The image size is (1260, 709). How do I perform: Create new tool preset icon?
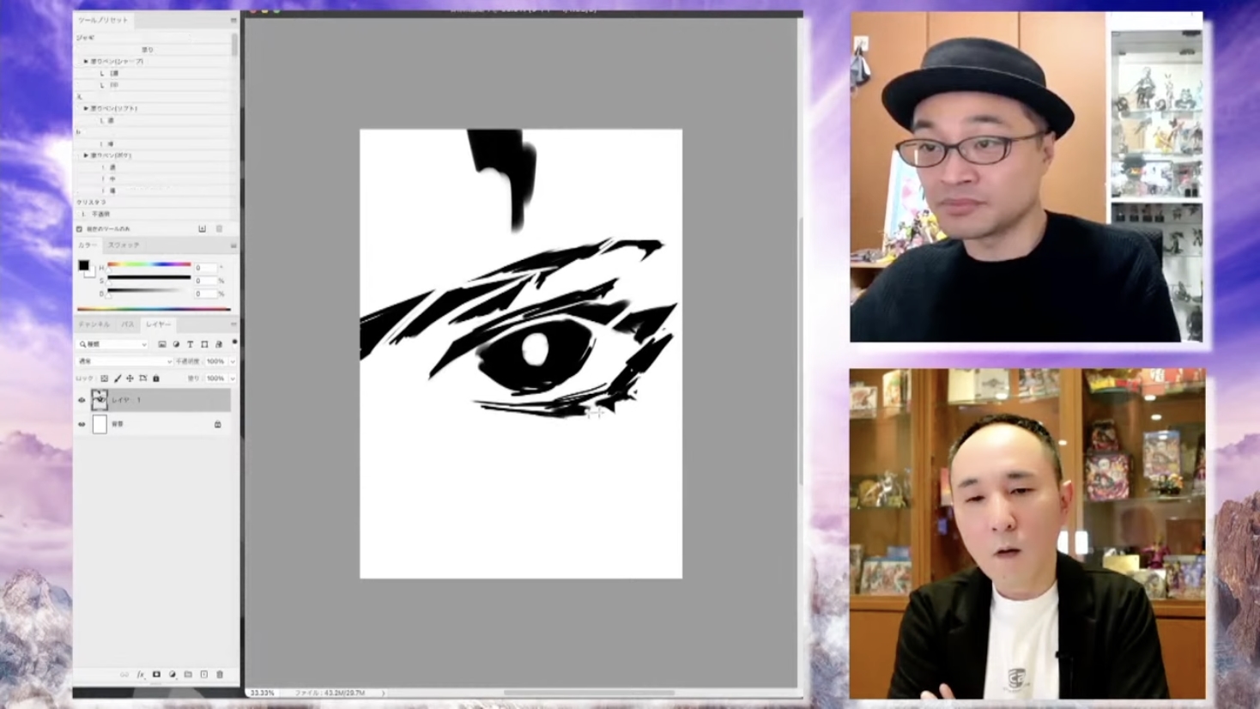203,229
